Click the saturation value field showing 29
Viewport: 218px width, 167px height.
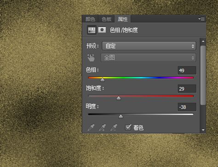(x=187, y=89)
